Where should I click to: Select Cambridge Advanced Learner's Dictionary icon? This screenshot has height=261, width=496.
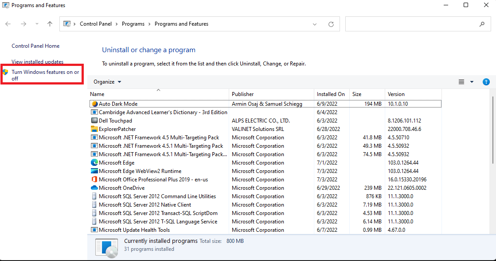(x=94, y=112)
